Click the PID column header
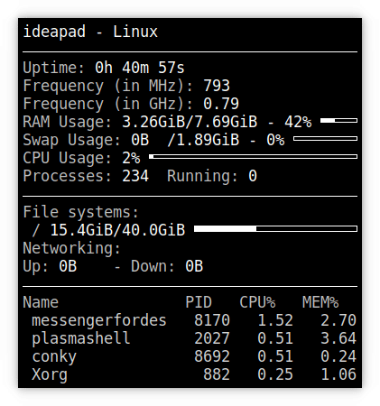Image resolution: width=380 pixels, height=406 pixels. [199, 302]
